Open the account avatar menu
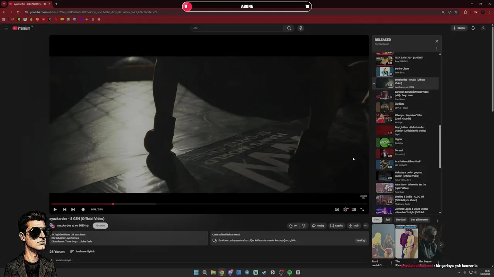This screenshot has width=494, height=277. click(x=483, y=28)
